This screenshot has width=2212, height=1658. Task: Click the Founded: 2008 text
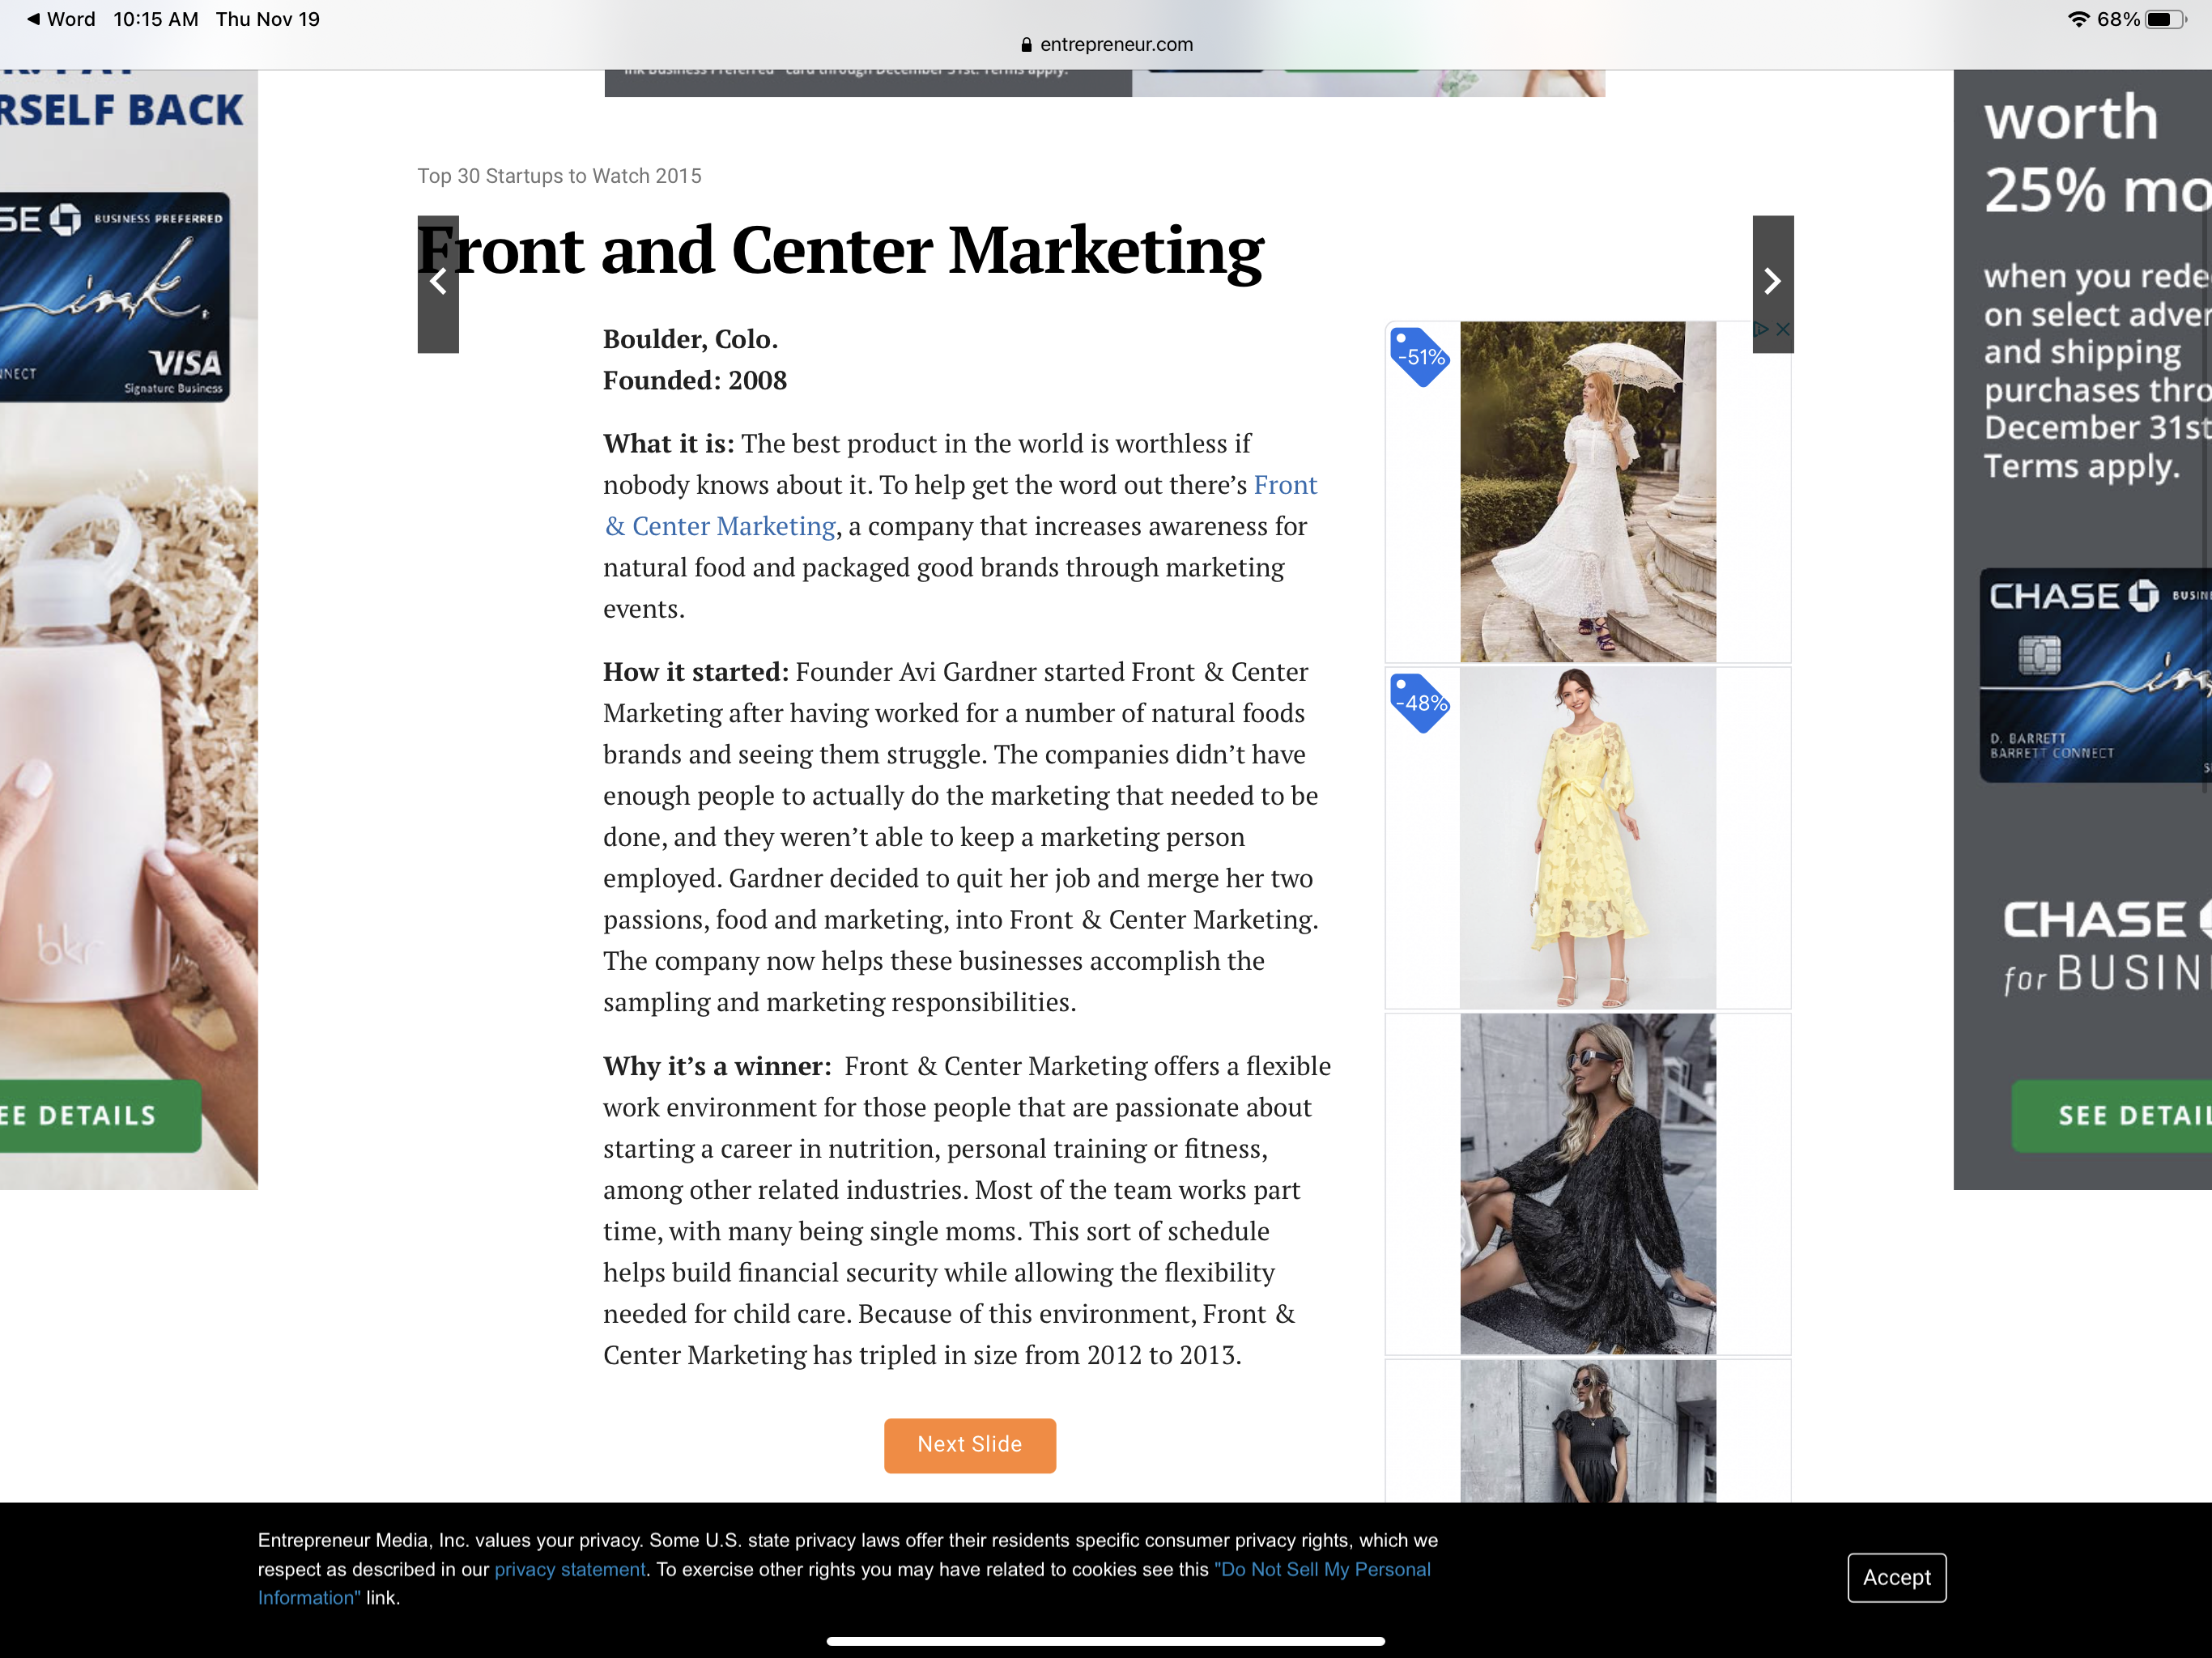[x=695, y=380]
